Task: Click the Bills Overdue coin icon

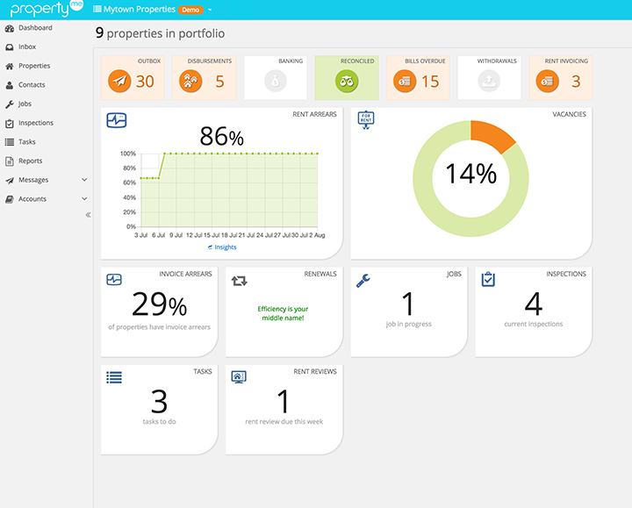Action: [405, 81]
